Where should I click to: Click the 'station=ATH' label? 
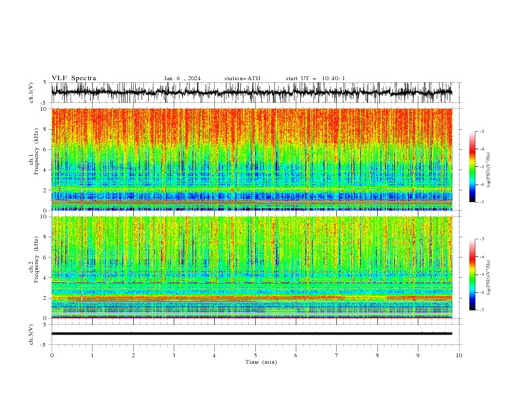tap(242, 78)
